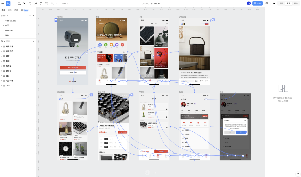Click the blue 分享 share button
Viewport: 301px width, 177px height.
258,3
